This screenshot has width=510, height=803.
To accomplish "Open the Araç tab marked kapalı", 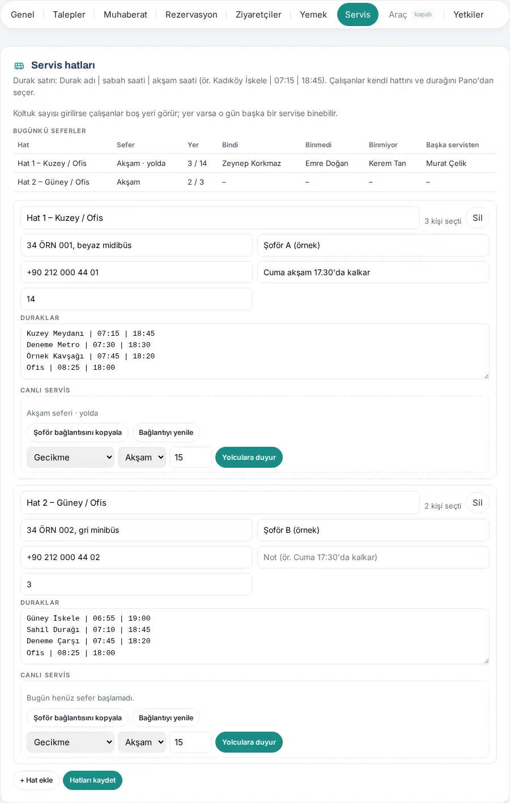I will coord(411,15).
